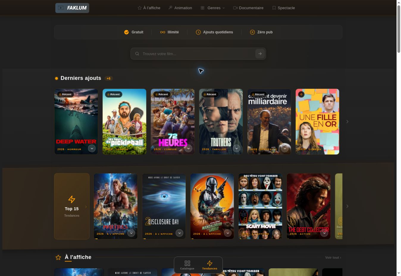Click the Ajouts quotidiens label
Image resolution: width=401 pixels, height=276 pixels.
(x=218, y=32)
